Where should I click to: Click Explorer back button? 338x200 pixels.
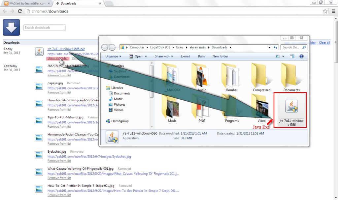[105, 47]
